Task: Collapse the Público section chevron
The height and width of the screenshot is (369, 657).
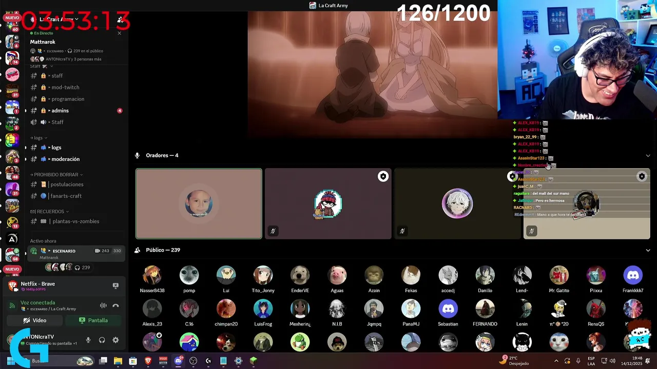Action: pos(648,250)
